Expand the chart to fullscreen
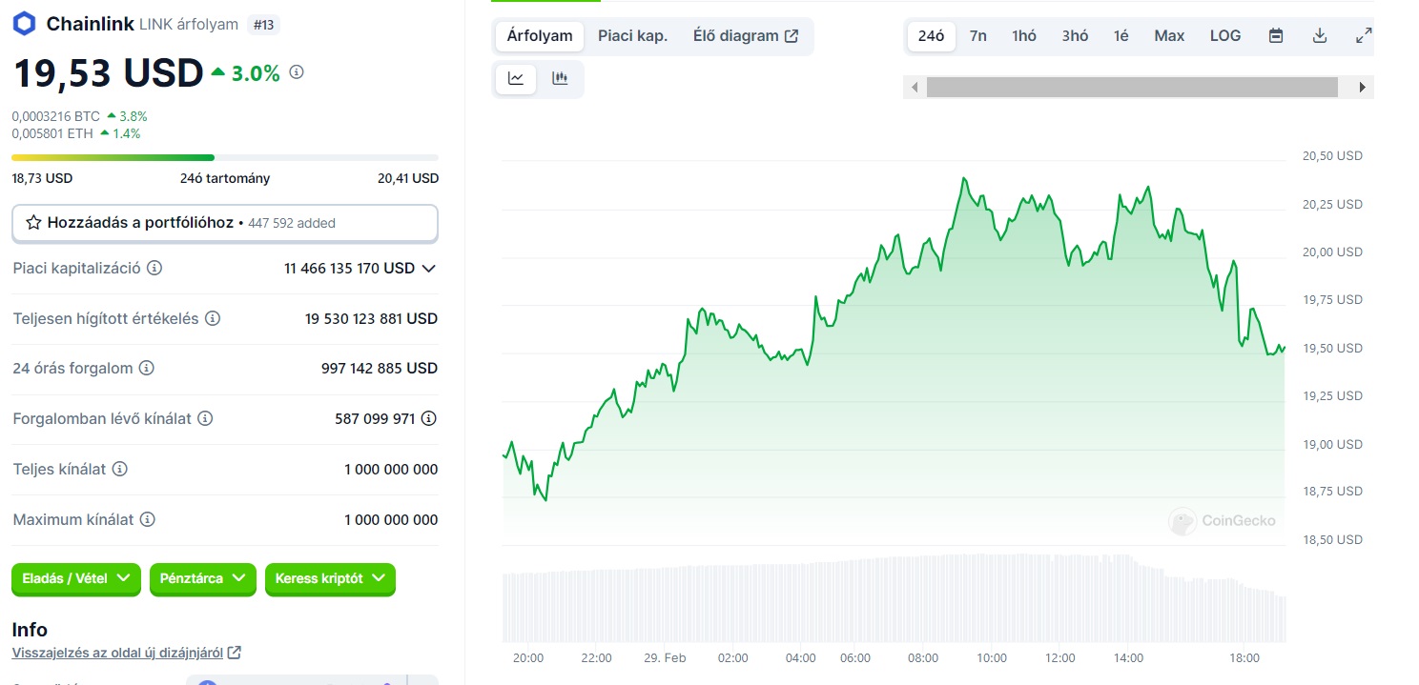 (x=1364, y=36)
